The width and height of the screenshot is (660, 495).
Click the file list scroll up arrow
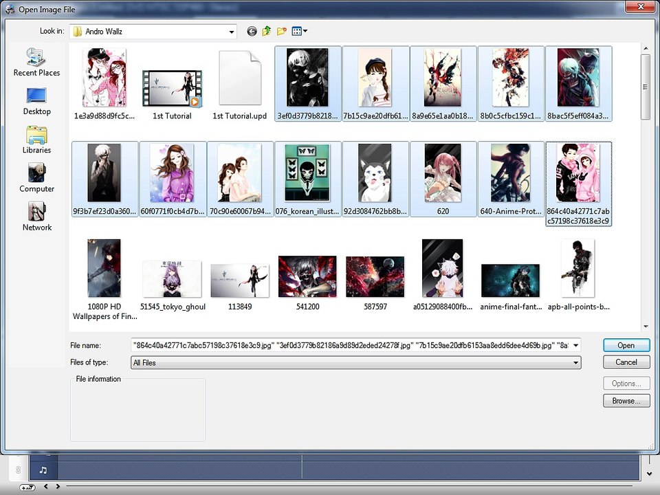(646, 49)
